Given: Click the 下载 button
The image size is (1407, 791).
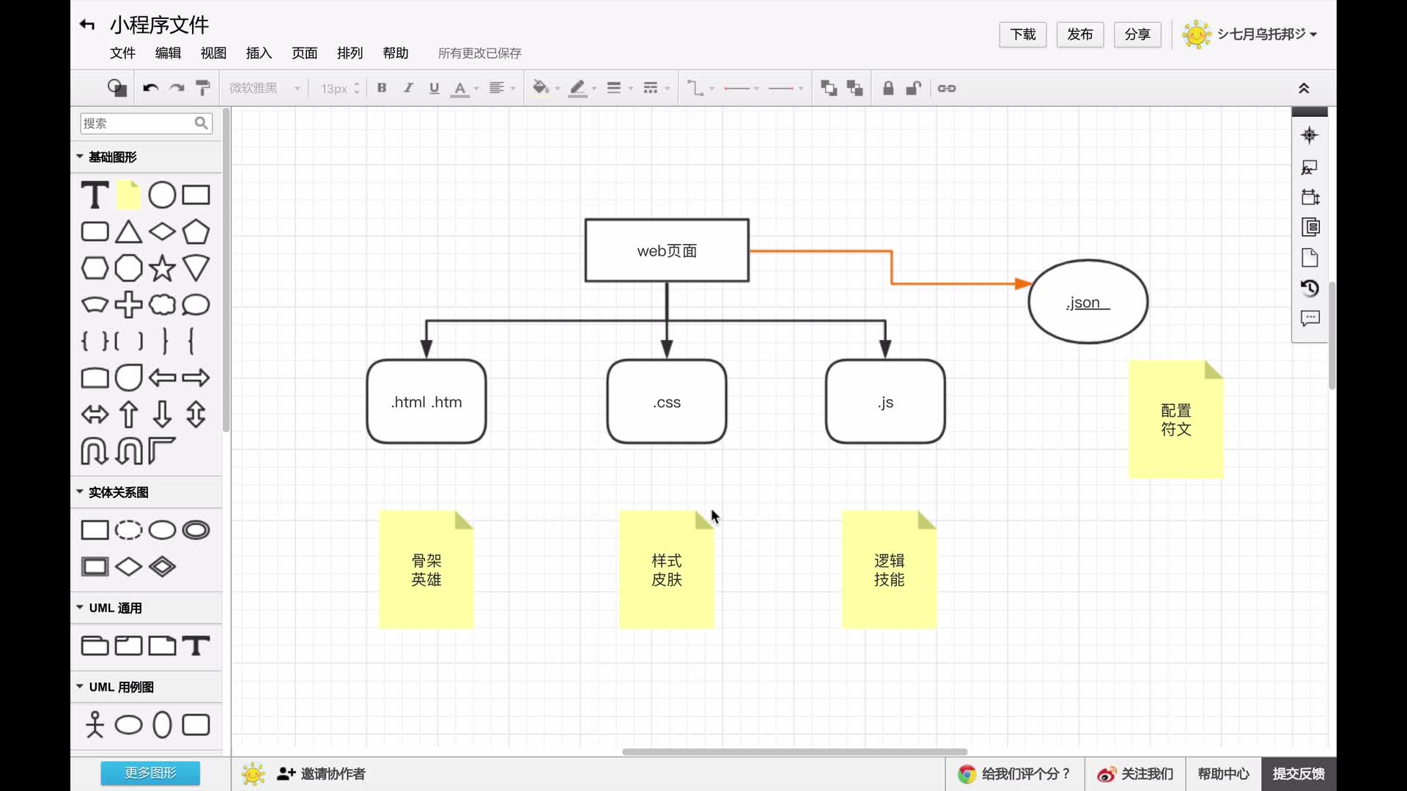Looking at the screenshot, I should [1022, 34].
